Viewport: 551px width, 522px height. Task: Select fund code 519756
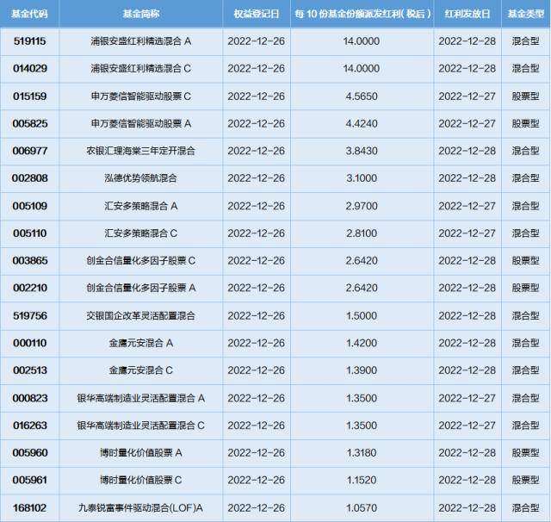coord(30,315)
